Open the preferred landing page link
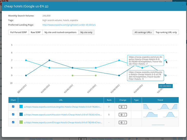 pos(69,25)
